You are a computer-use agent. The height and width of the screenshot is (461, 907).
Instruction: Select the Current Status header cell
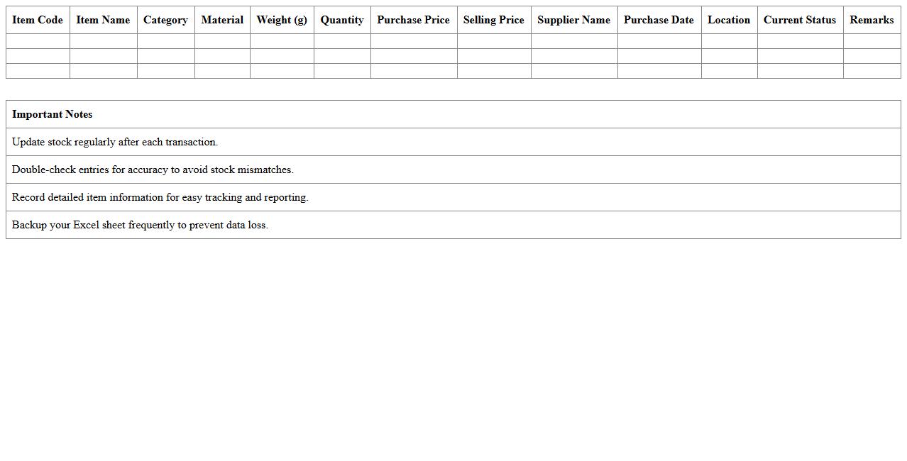click(800, 20)
